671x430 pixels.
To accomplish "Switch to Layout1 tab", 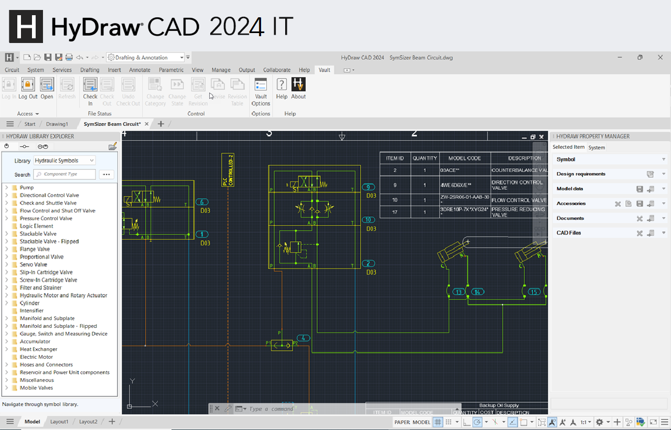I will 59,422.
